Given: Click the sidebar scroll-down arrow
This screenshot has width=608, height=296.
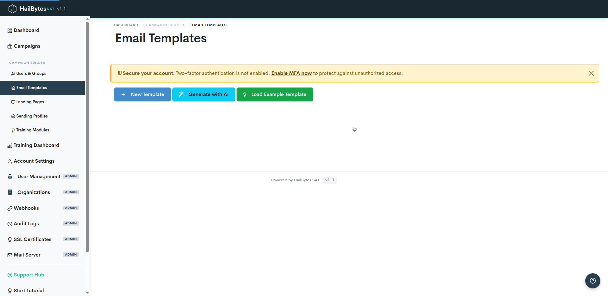Looking at the screenshot, I should (x=87, y=293).
